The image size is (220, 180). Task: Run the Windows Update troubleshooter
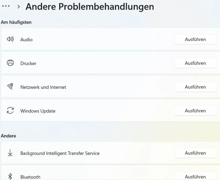tap(195, 111)
